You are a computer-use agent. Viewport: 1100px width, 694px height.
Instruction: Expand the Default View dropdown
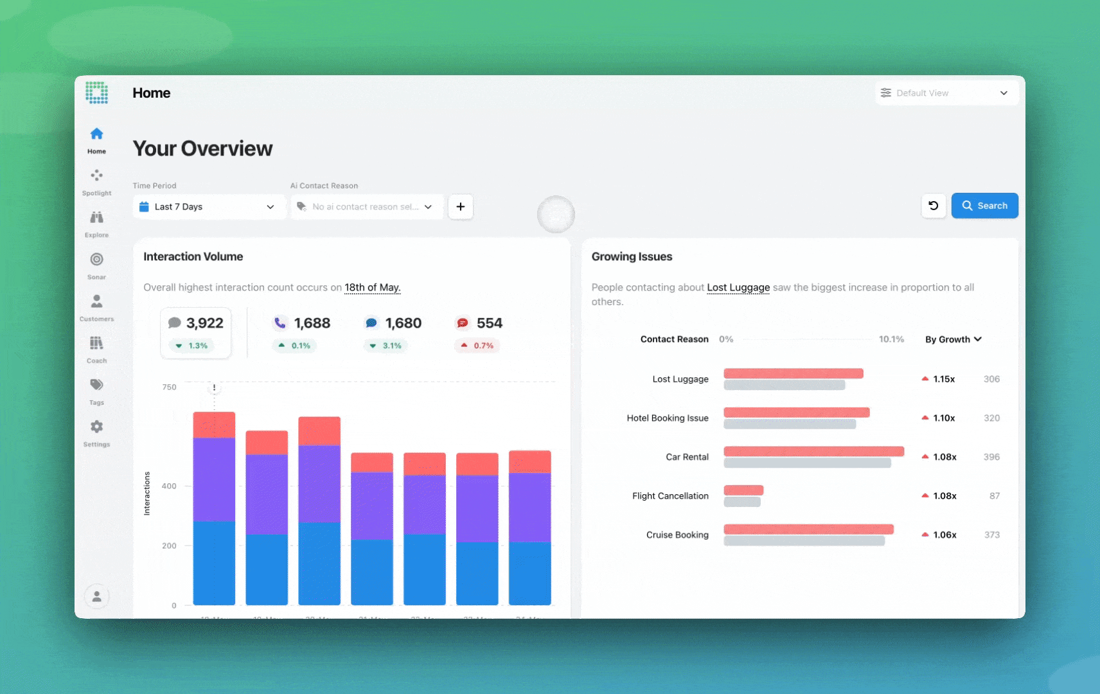coord(946,93)
